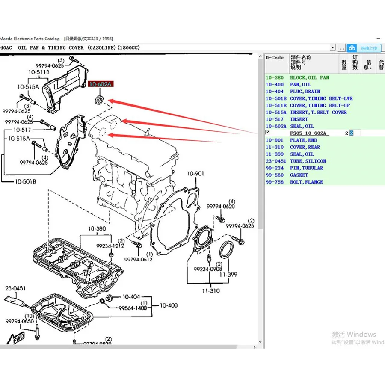Click 10-400 callout in the diagram
The image size is (385, 385).
[169, 305]
